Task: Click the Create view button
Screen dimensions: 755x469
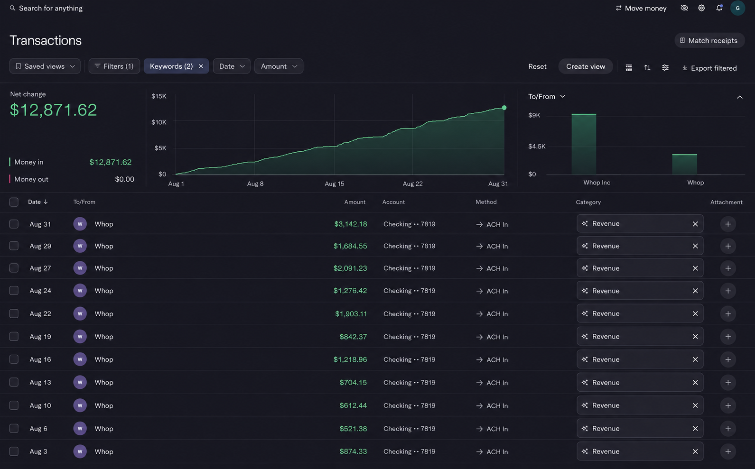Action: [x=586, y=66]
